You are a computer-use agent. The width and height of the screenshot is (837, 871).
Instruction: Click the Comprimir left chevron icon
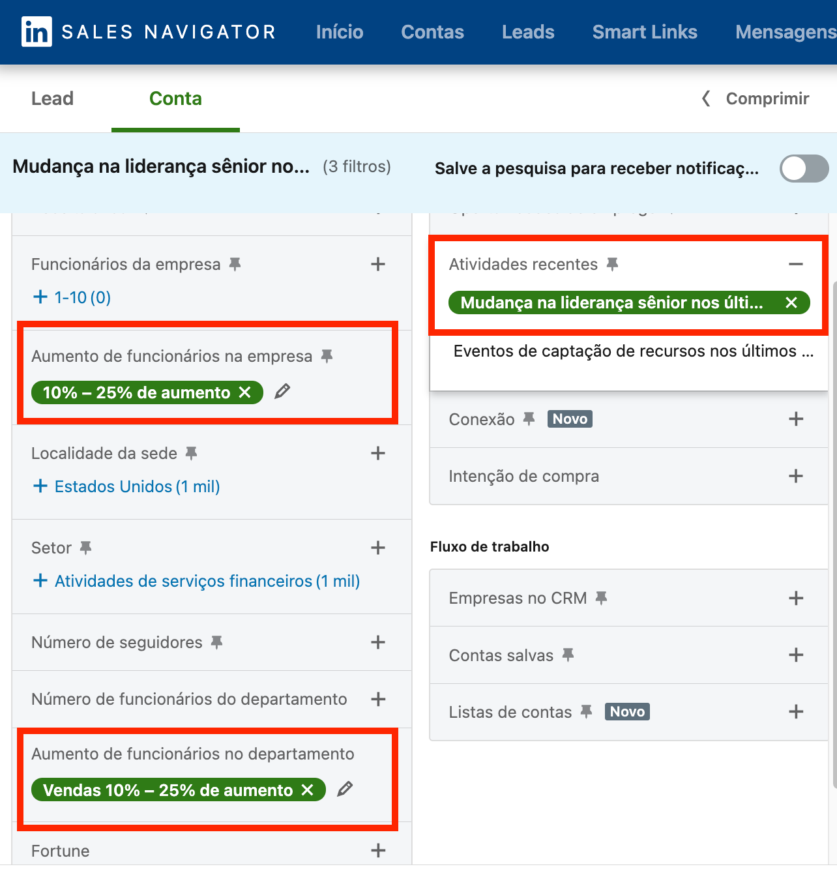(706, 98)
